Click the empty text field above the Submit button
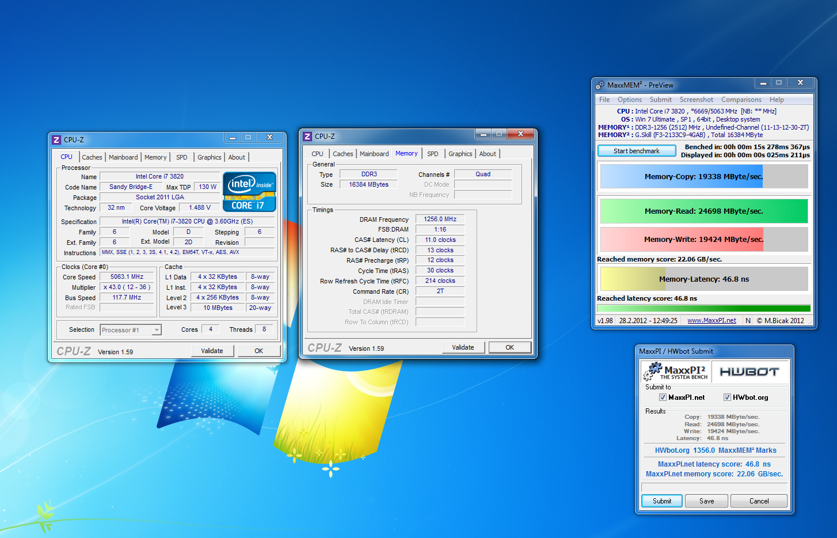 click(x=714, y=487)
